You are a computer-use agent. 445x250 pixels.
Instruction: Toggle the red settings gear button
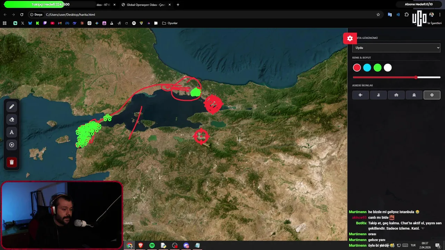(x=350, y=38)
